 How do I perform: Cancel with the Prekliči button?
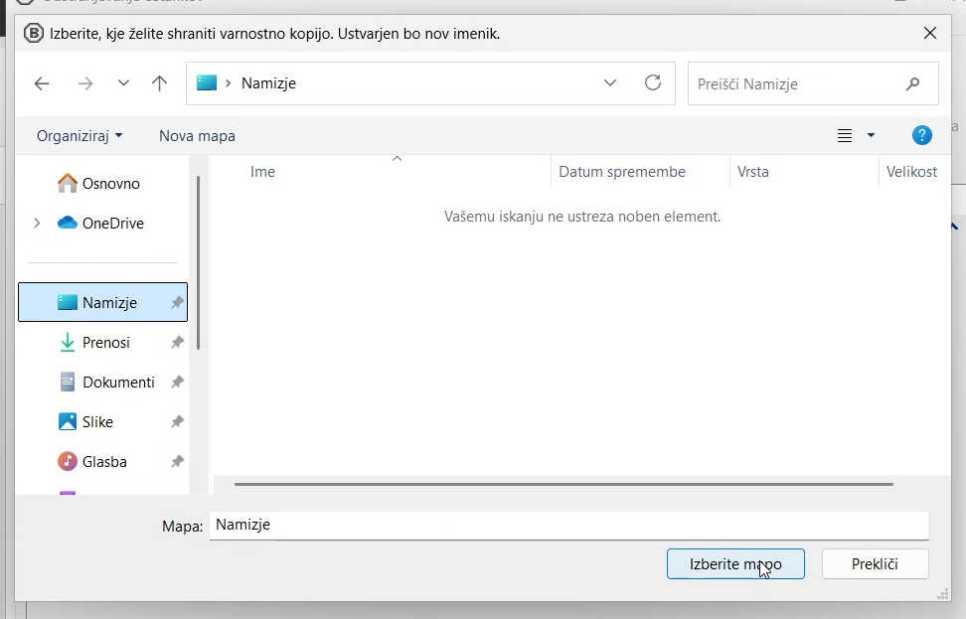pos(875,564)
